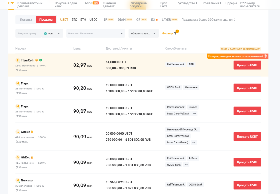Switch to the Покупка (Buy) toggle
This screenshot has height=194, width=280.
[26, 19]
